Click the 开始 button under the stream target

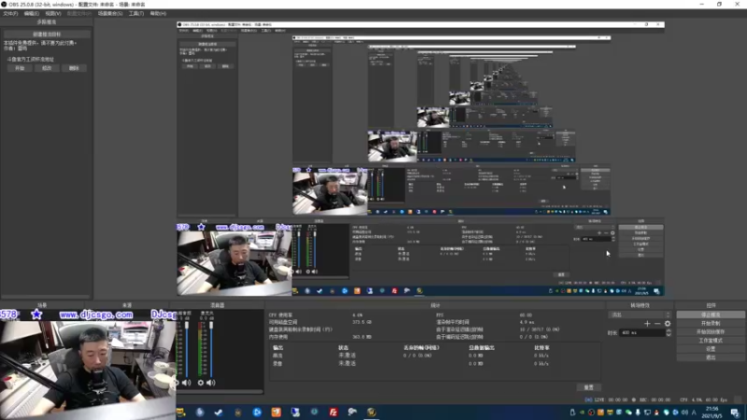point(20,68)
